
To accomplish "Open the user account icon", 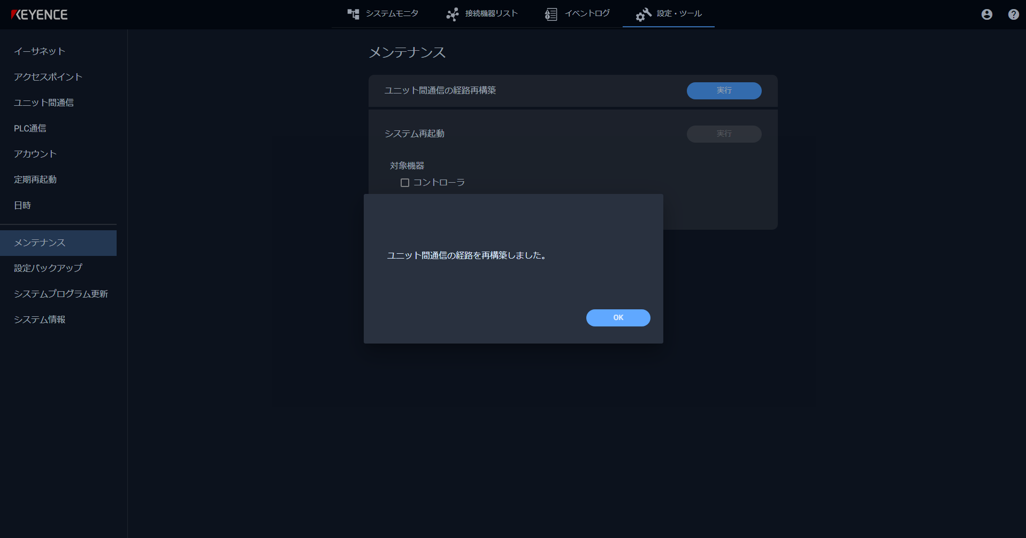I will point(986,14).
